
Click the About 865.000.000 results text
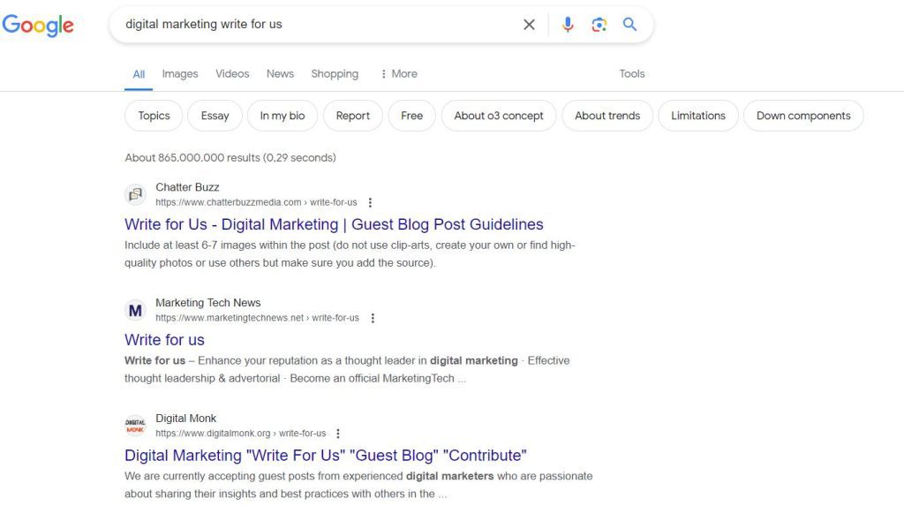230,157
